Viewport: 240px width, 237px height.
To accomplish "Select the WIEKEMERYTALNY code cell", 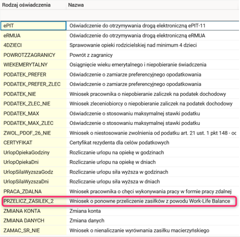I will tap(33, 65).
